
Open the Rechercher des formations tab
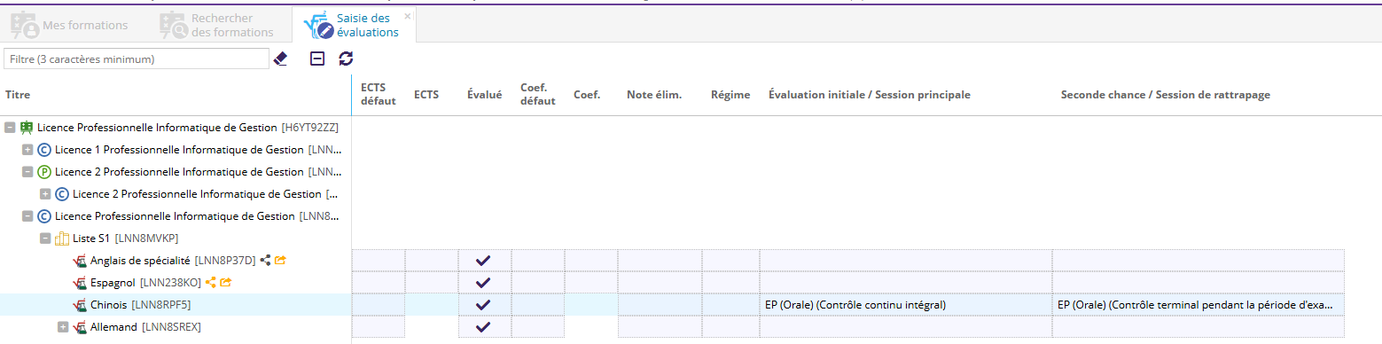click(217, 26)
